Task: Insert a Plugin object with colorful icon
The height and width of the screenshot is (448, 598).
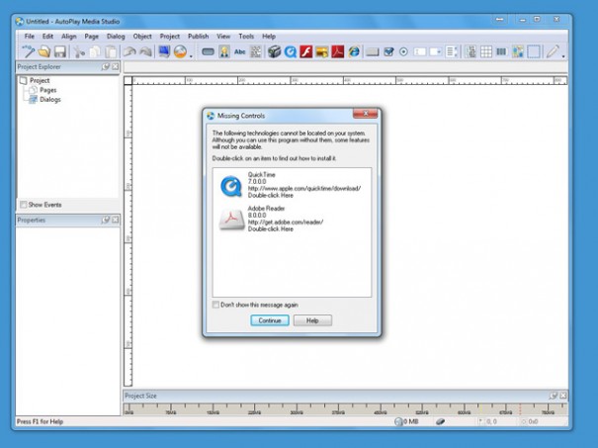Action: coord(518,51)
